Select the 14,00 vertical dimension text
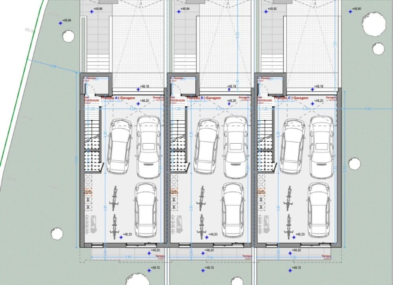 [x=76, y=158]
